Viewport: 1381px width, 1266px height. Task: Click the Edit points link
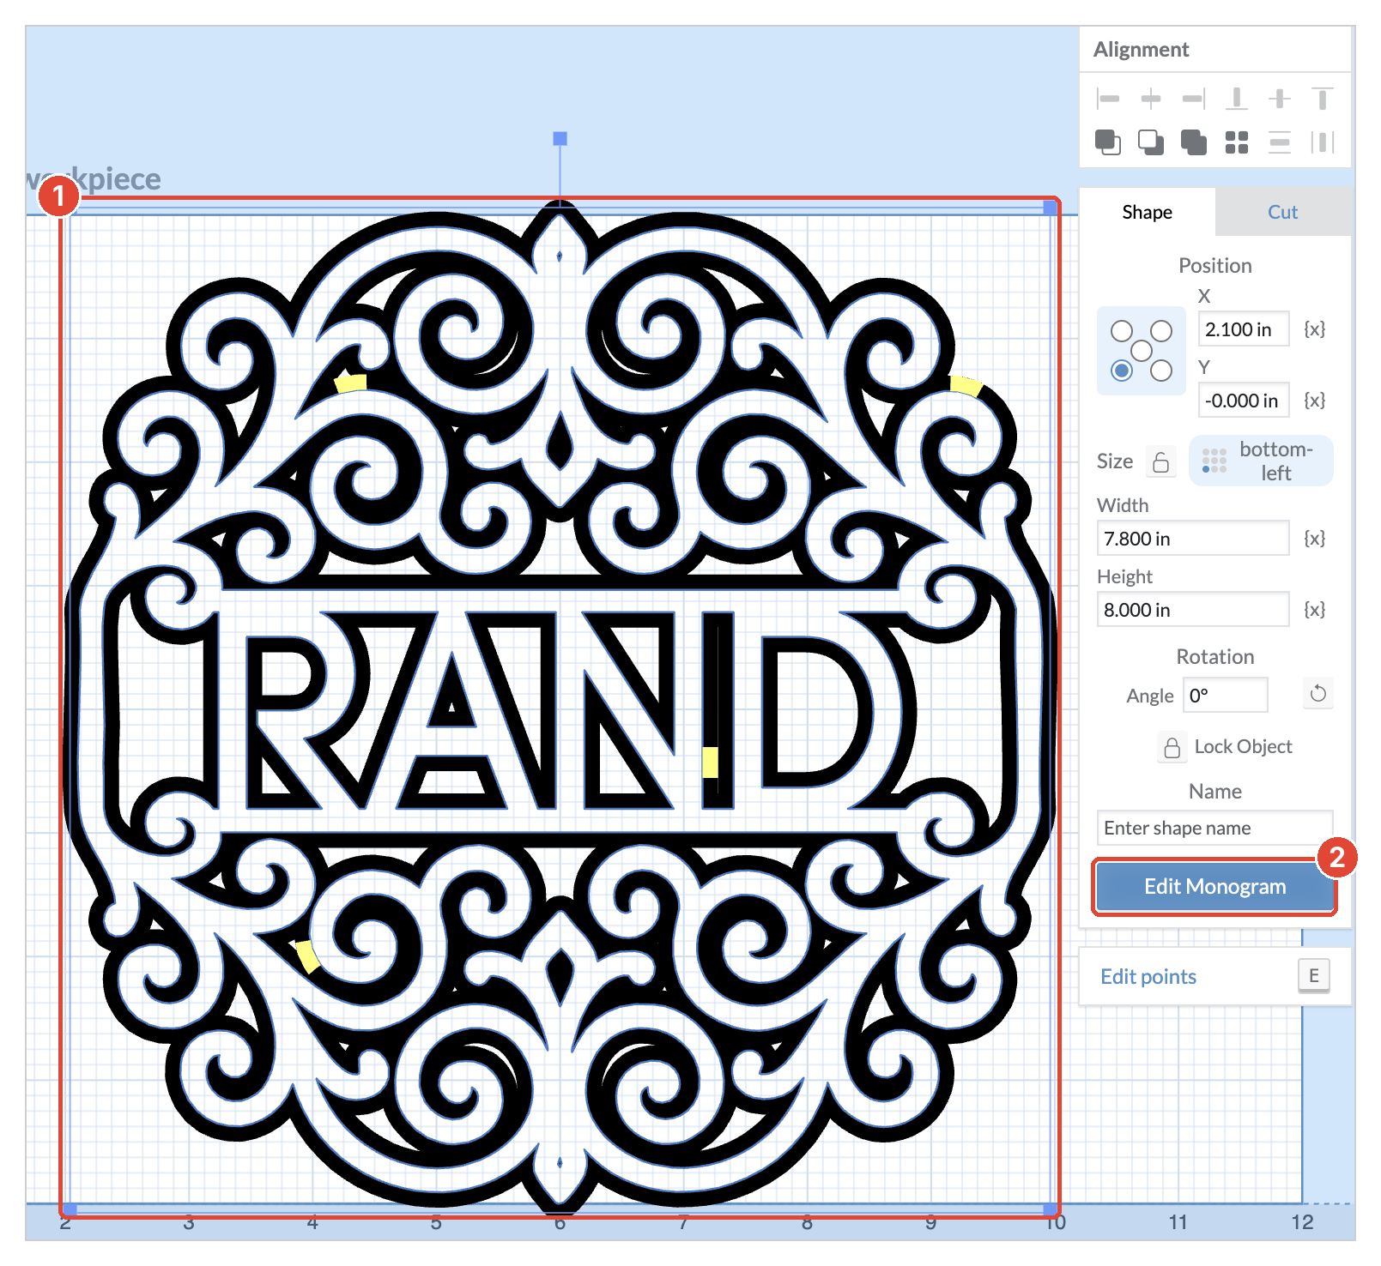pos(1148,977)
